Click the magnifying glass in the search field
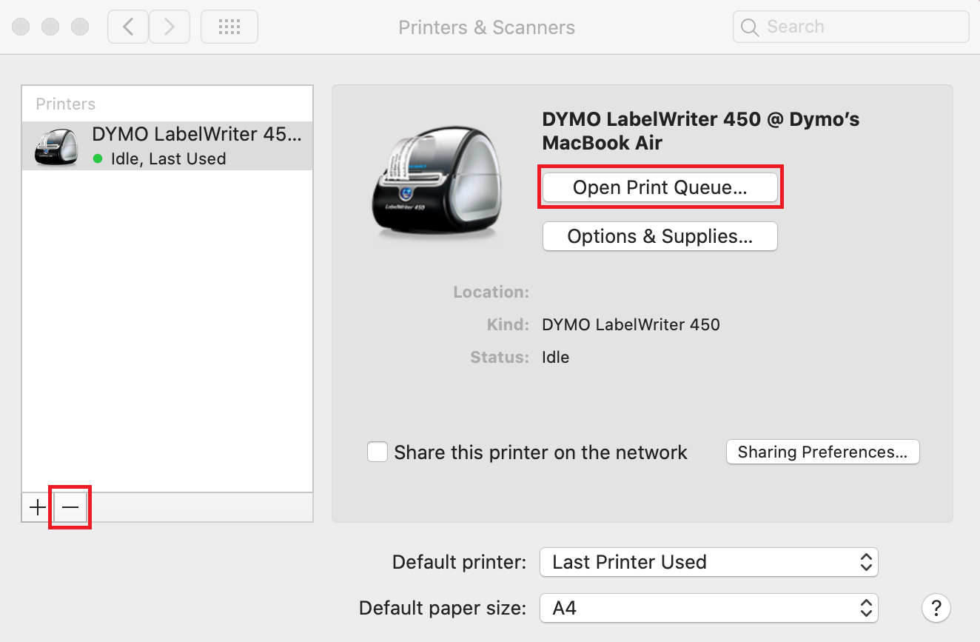Screen dimensions: 980x642 point(749,27)
